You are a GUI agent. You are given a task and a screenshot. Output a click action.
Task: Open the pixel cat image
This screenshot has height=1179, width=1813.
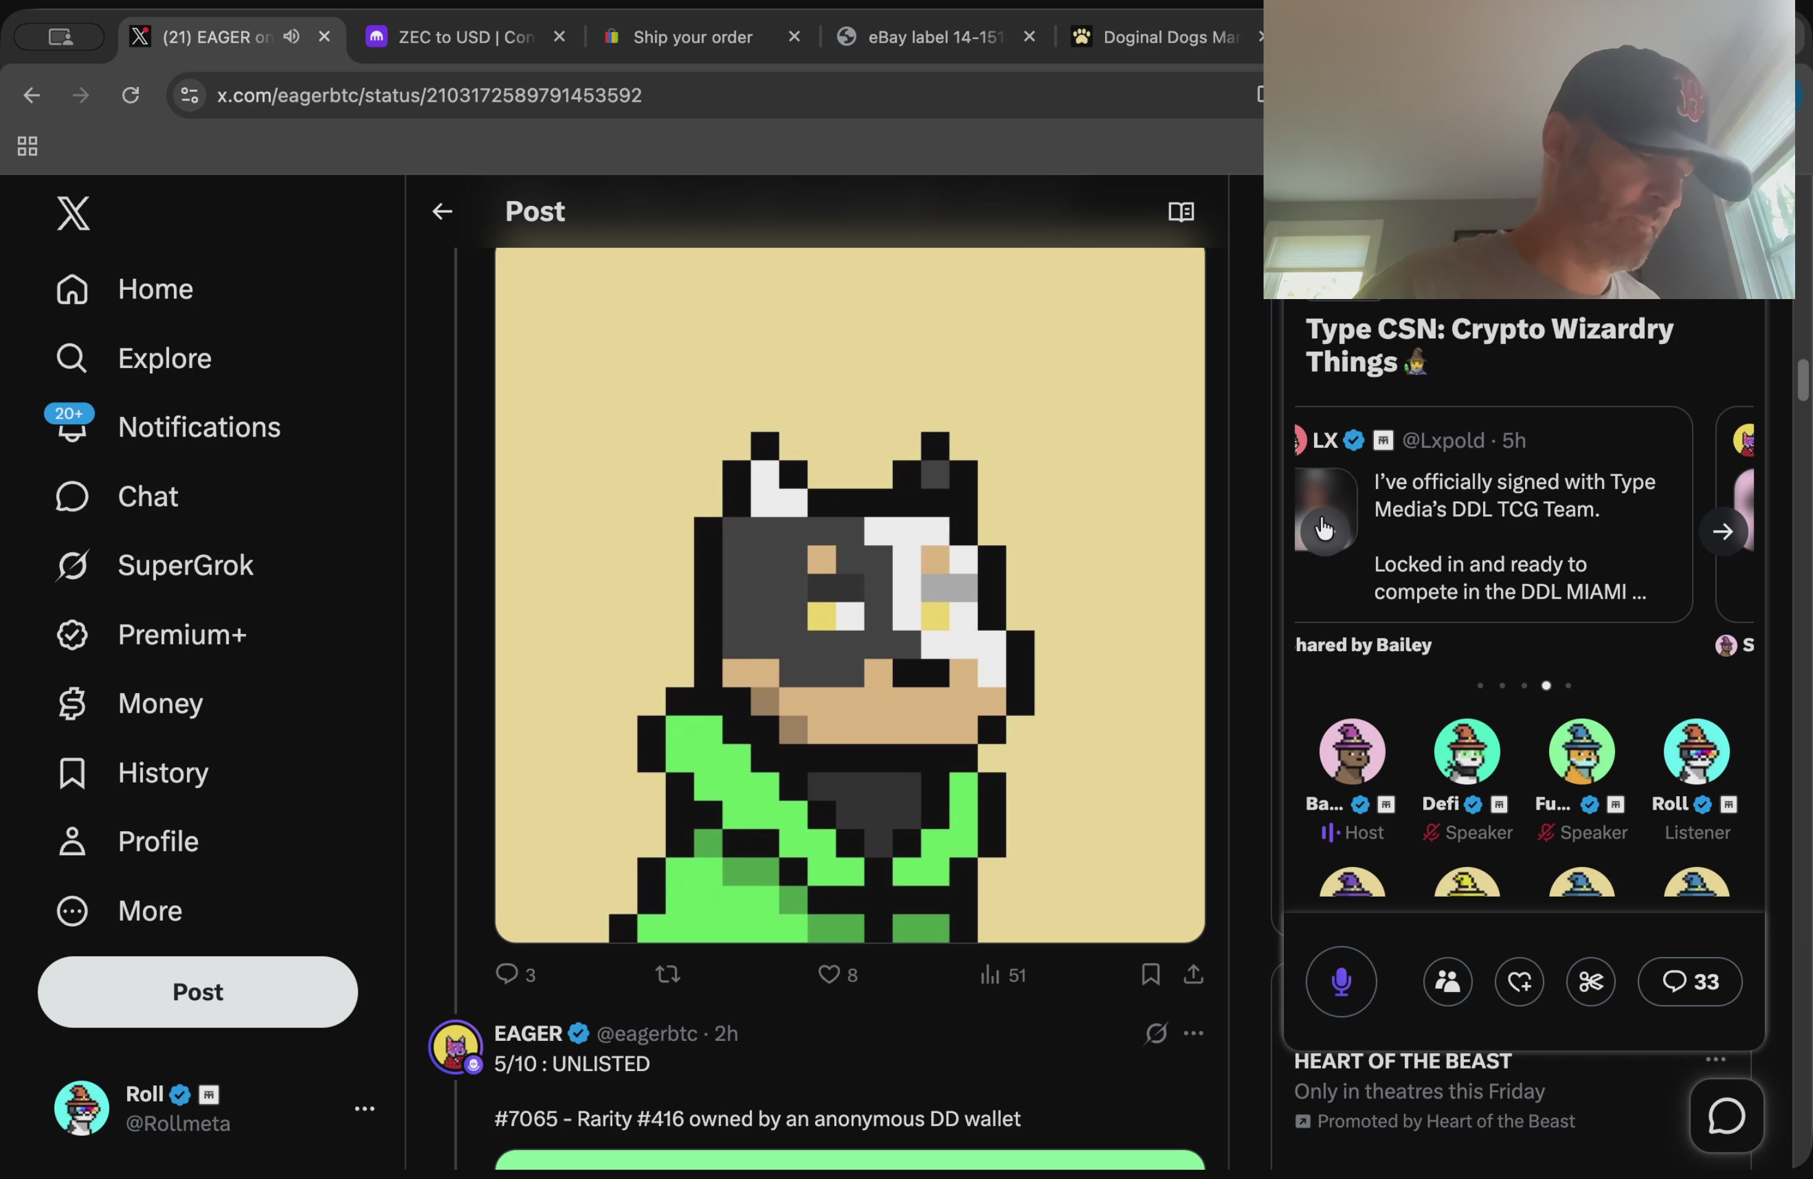coord(849,595)
